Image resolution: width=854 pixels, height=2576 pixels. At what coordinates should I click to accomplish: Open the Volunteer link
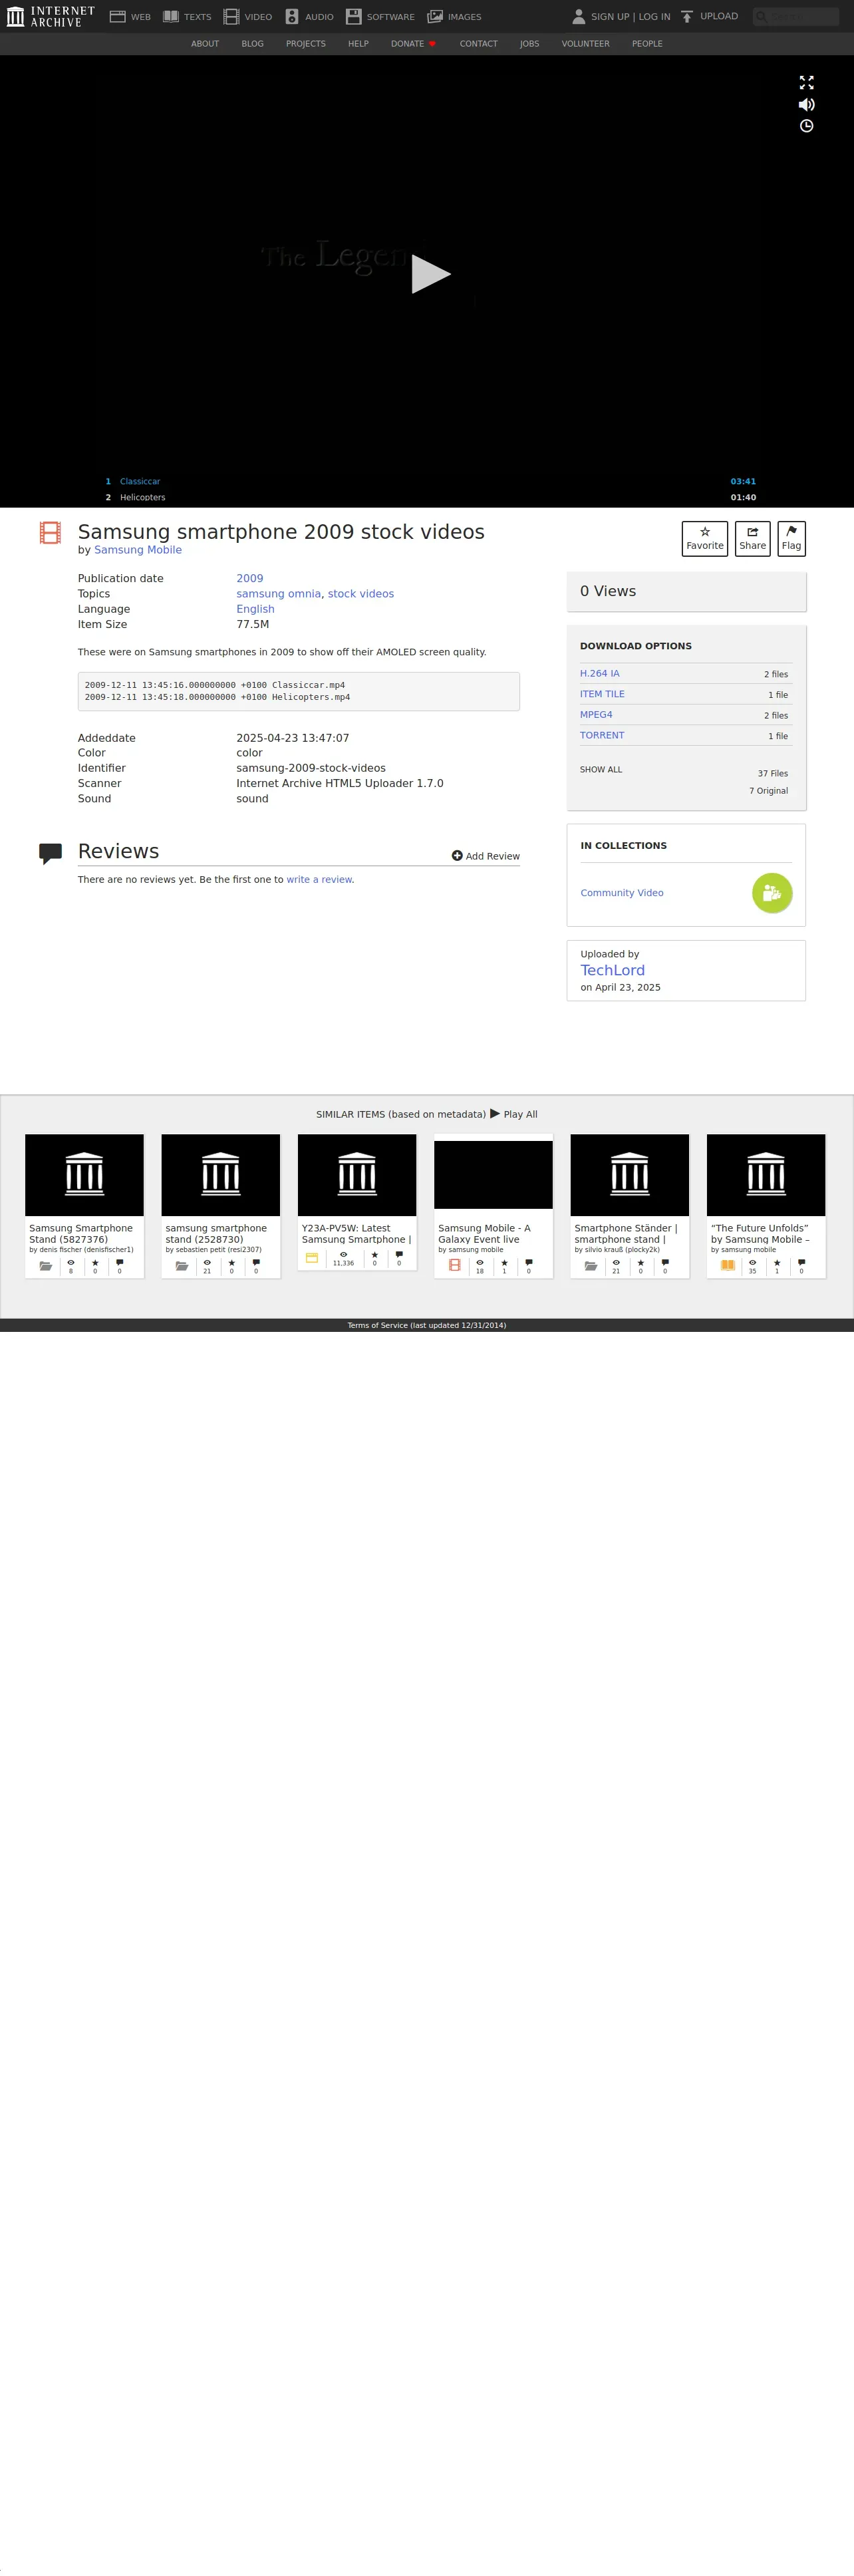coord(585,44)
